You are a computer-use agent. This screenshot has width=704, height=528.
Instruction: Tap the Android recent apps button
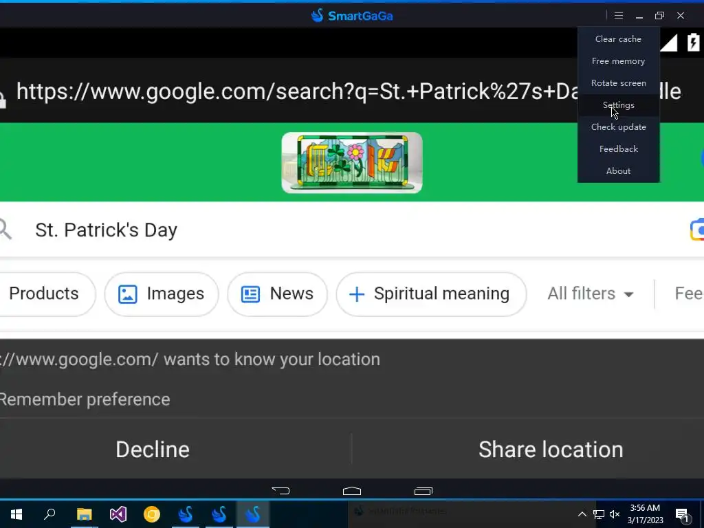(x=423, y=491)
